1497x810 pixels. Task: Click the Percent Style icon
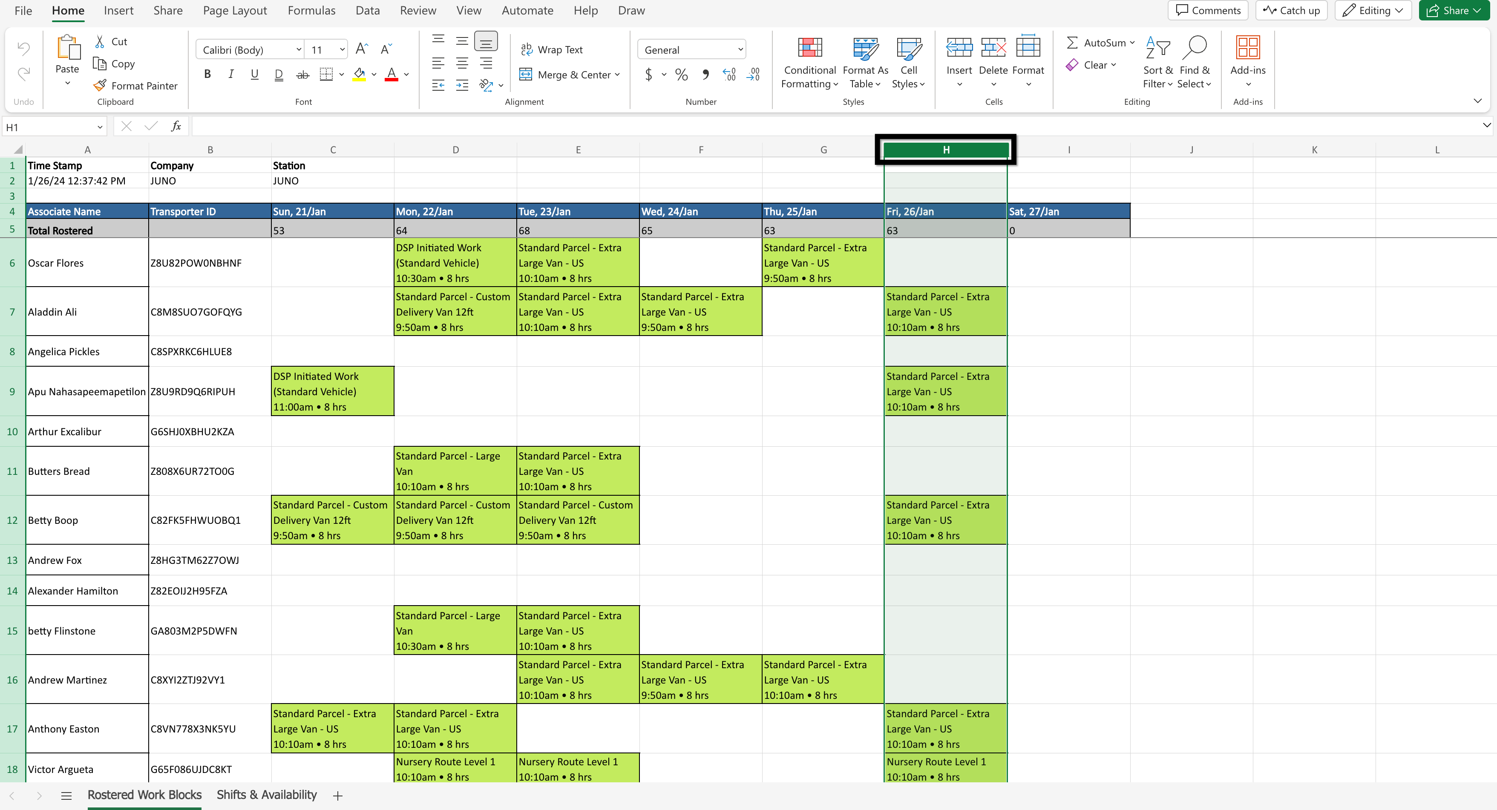(681, 75)
